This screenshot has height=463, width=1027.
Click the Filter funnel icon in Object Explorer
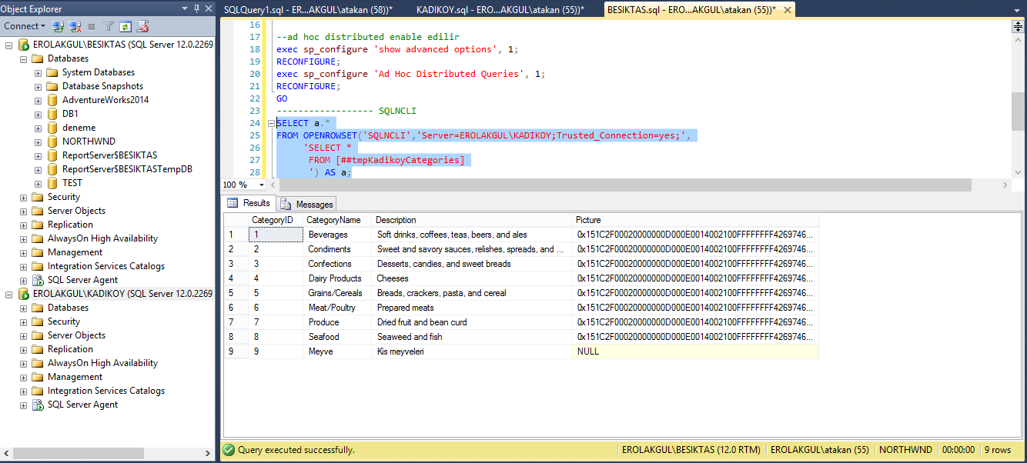coord(109,26)
